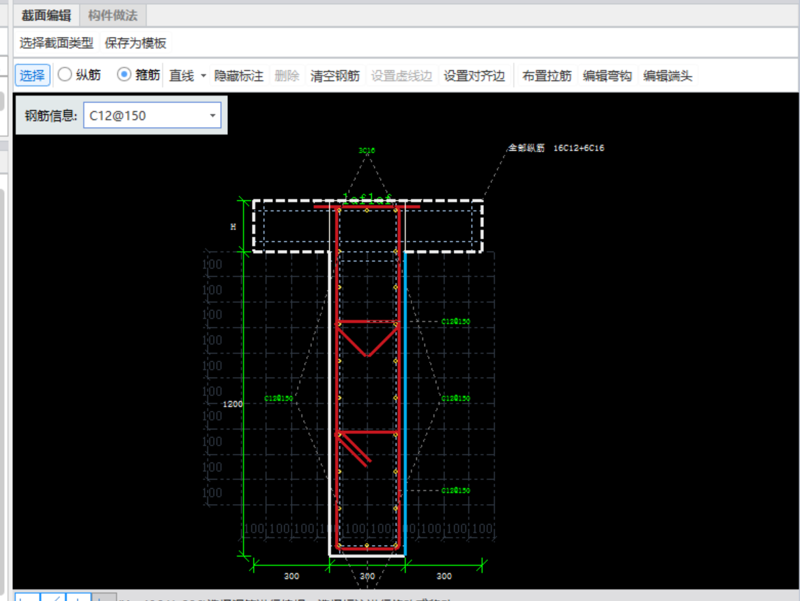Activate the 选择 tool button
The image size is (800, 601).
[x=32, y=76]
